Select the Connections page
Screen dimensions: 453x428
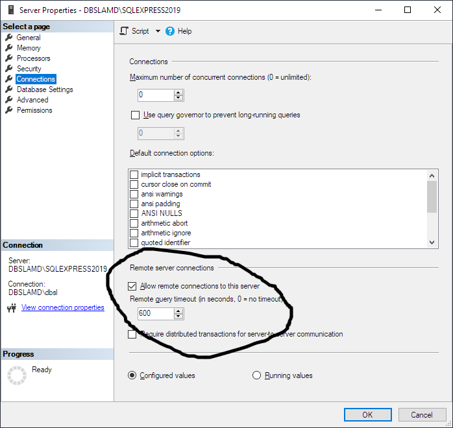click(x=36, y=79)
